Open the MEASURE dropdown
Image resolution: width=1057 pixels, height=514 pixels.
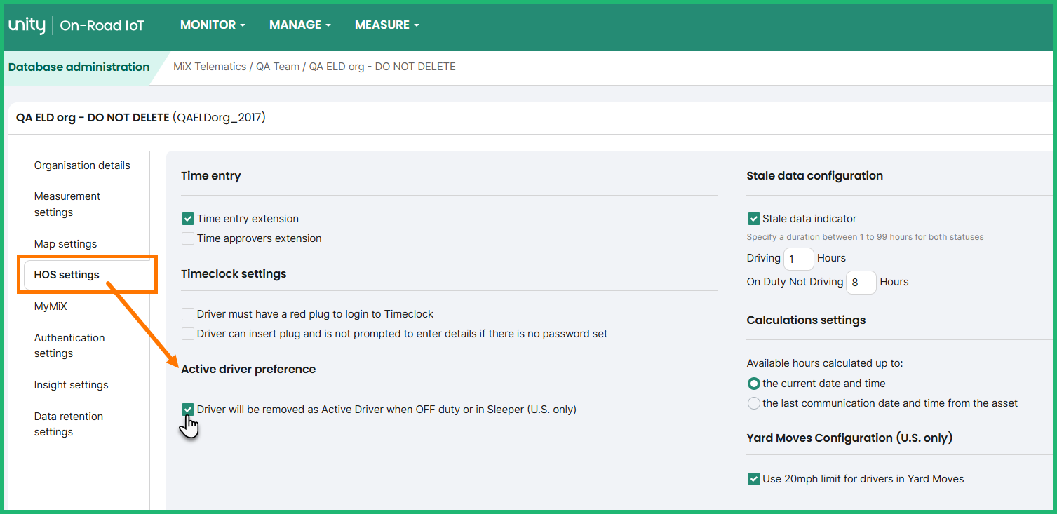click(386, 25)
